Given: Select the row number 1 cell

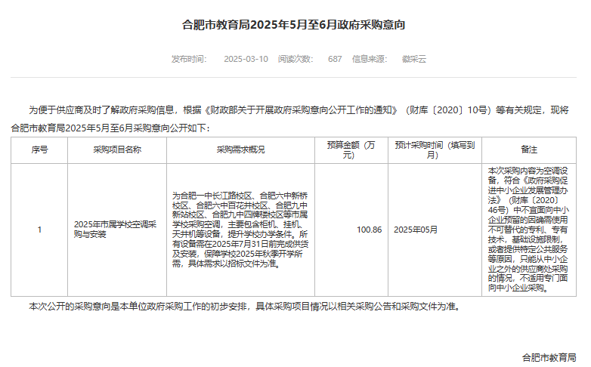Looking at the screenshot, I should (39, 230).
